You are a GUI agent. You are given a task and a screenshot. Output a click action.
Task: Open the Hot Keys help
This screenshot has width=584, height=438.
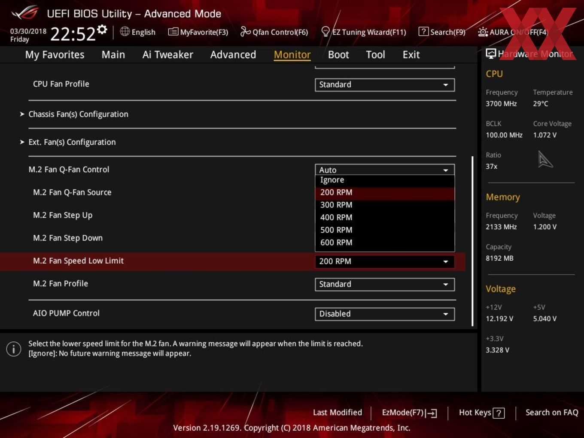coord(481,413)
